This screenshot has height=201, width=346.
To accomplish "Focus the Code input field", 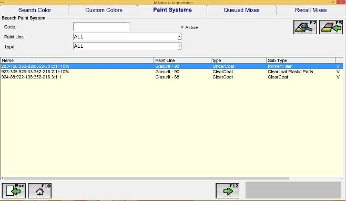I will pos(101,27).
